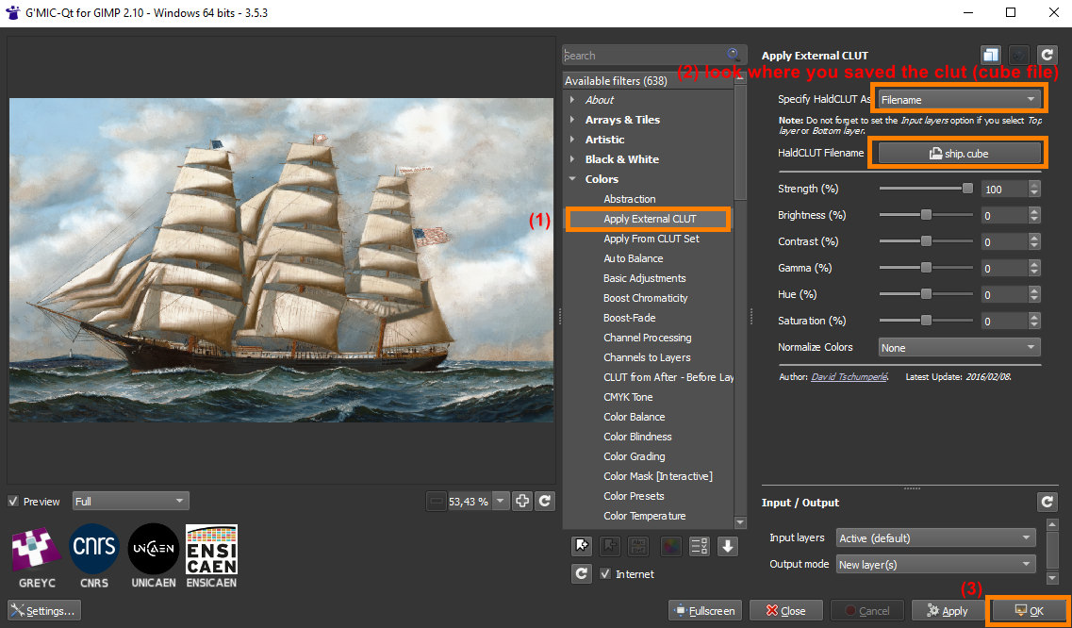Click the Close button at bottom
1072x628 pixels.
pos(786,611)
